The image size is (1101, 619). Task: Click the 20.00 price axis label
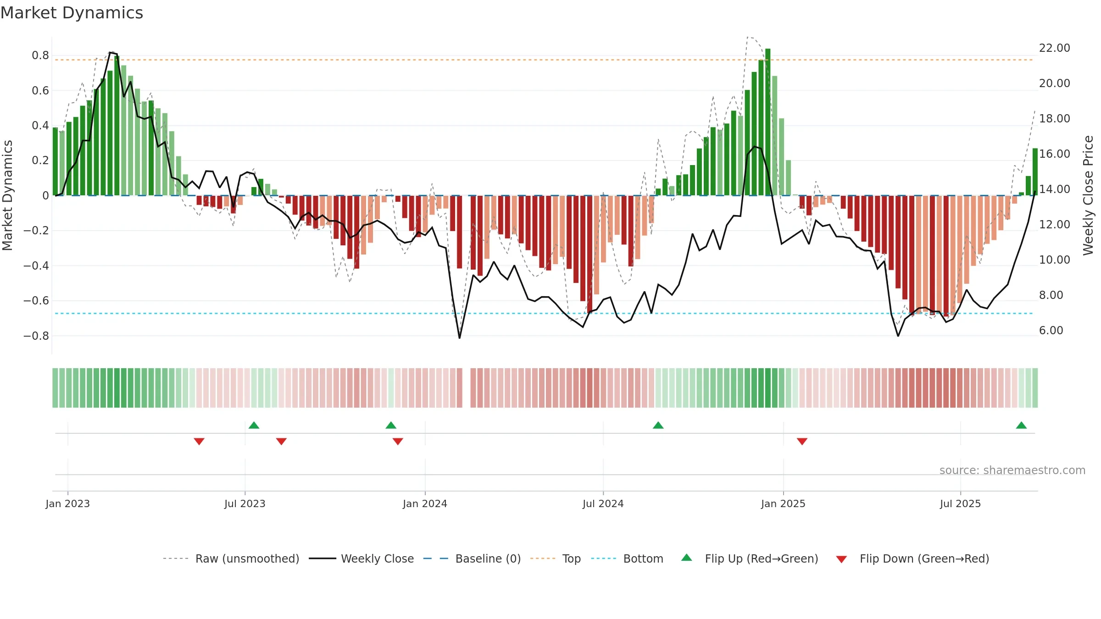(x=1055, y=83)
